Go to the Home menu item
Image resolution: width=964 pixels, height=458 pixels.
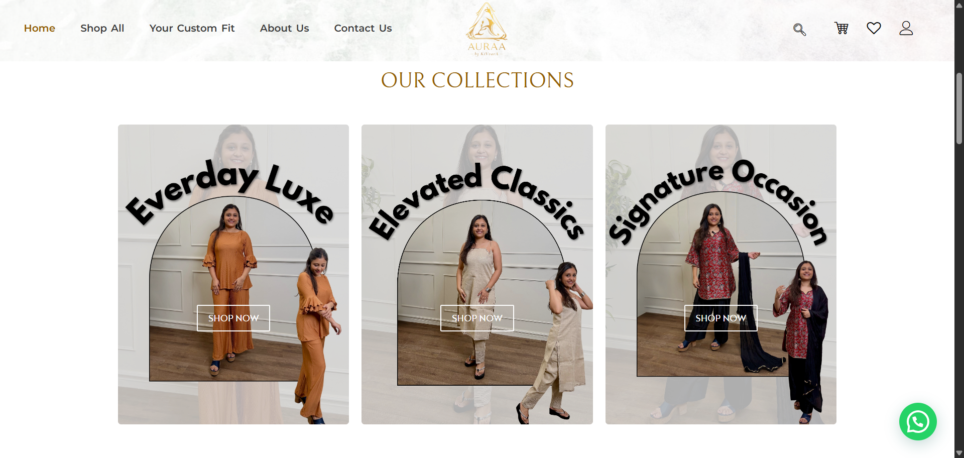pyautogui.click(x=40, y=28)
